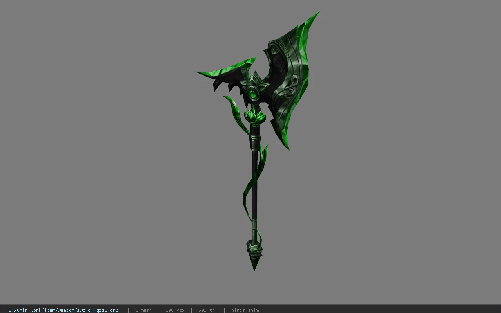This screenshot has width=501, height=313.
Task: Click the file path sword_wqzz1.gr2 in status bar
Action: click(63, 310)
